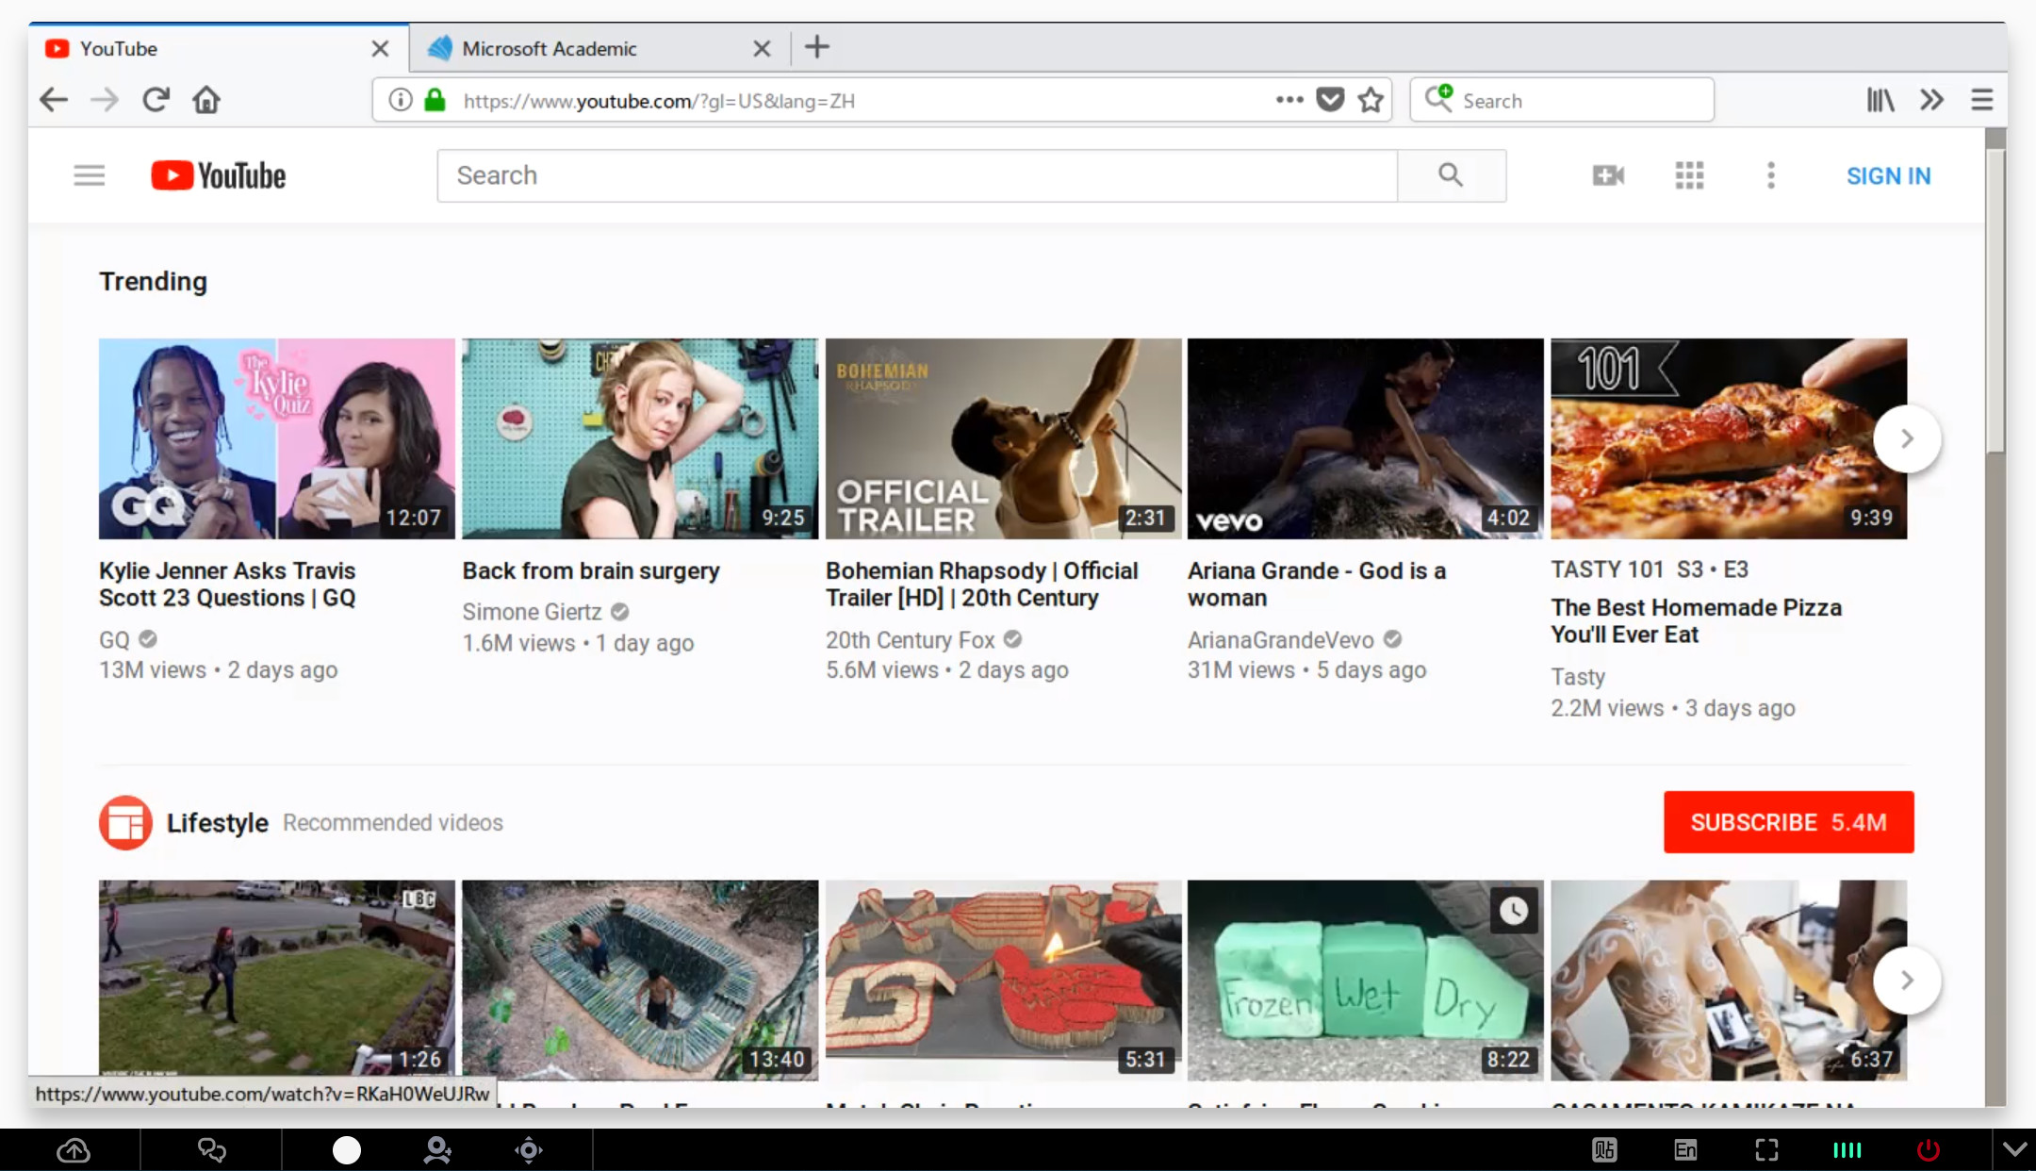The image size is (2036, 1171).
Task: Open YouTube hamburger guide menu
Action: coord(90,175)
